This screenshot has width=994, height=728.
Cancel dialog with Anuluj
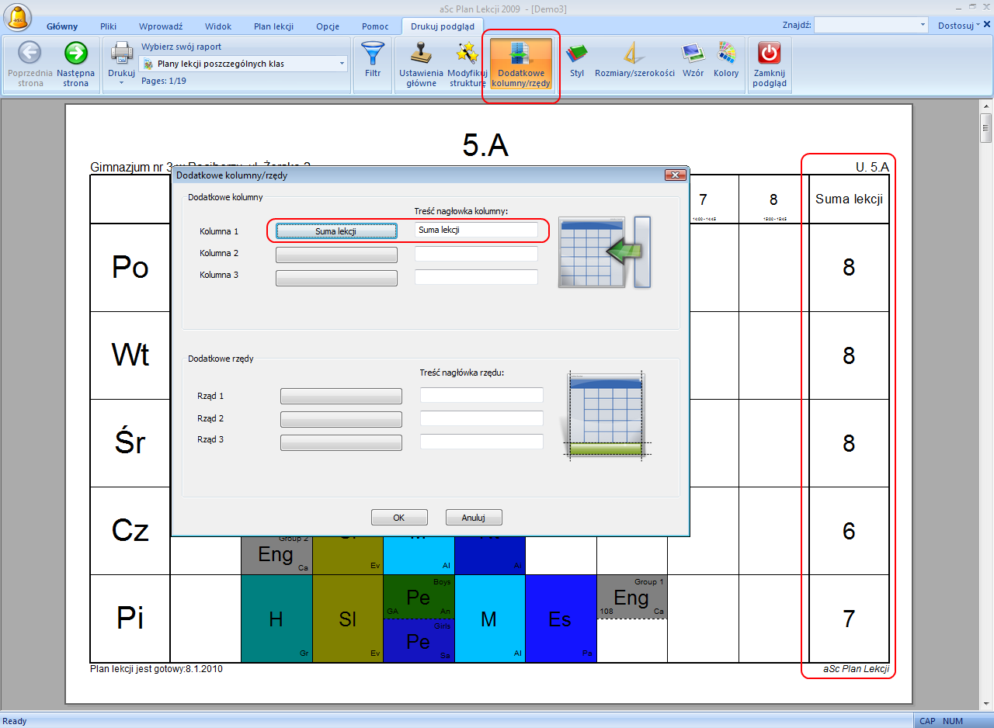click(x=474, y=518)
